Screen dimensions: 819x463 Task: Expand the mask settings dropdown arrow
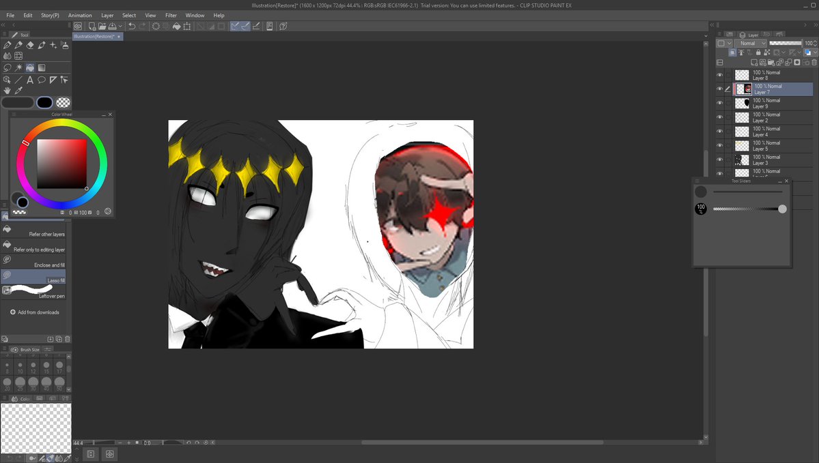[x=783, y=53]
